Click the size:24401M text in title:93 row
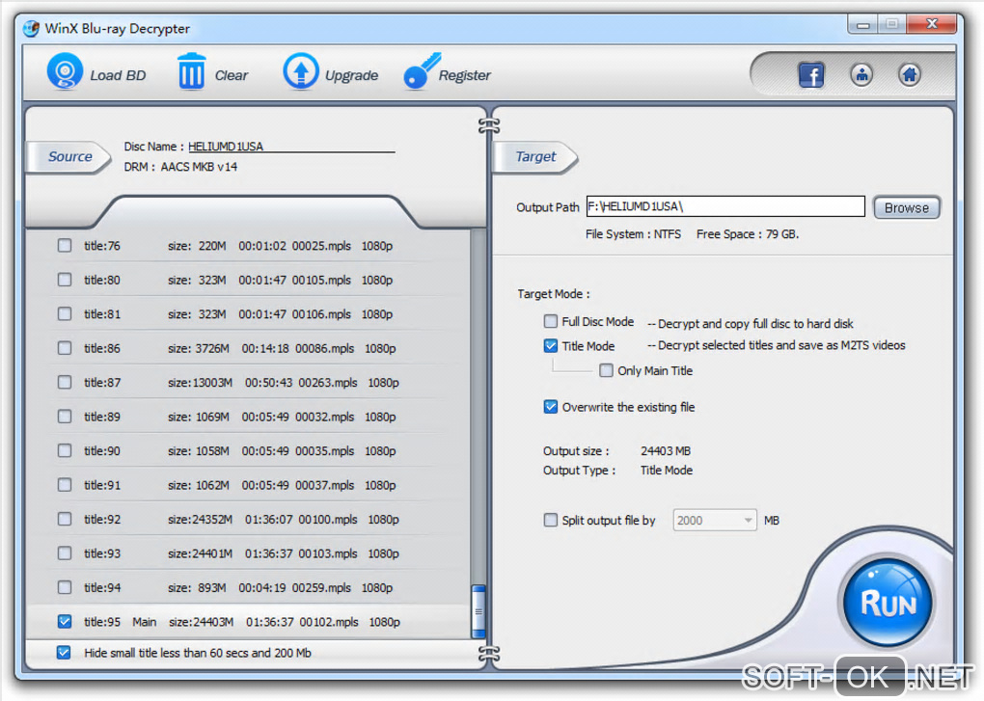This screenshot has width=984, height=701. (x=201, y=553)
